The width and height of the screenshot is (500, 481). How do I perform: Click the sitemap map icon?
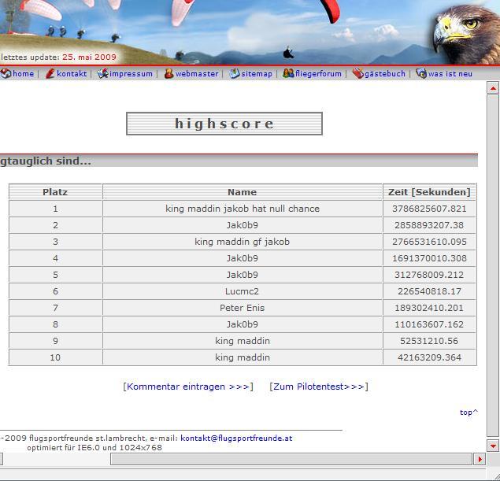click(235, 73)
